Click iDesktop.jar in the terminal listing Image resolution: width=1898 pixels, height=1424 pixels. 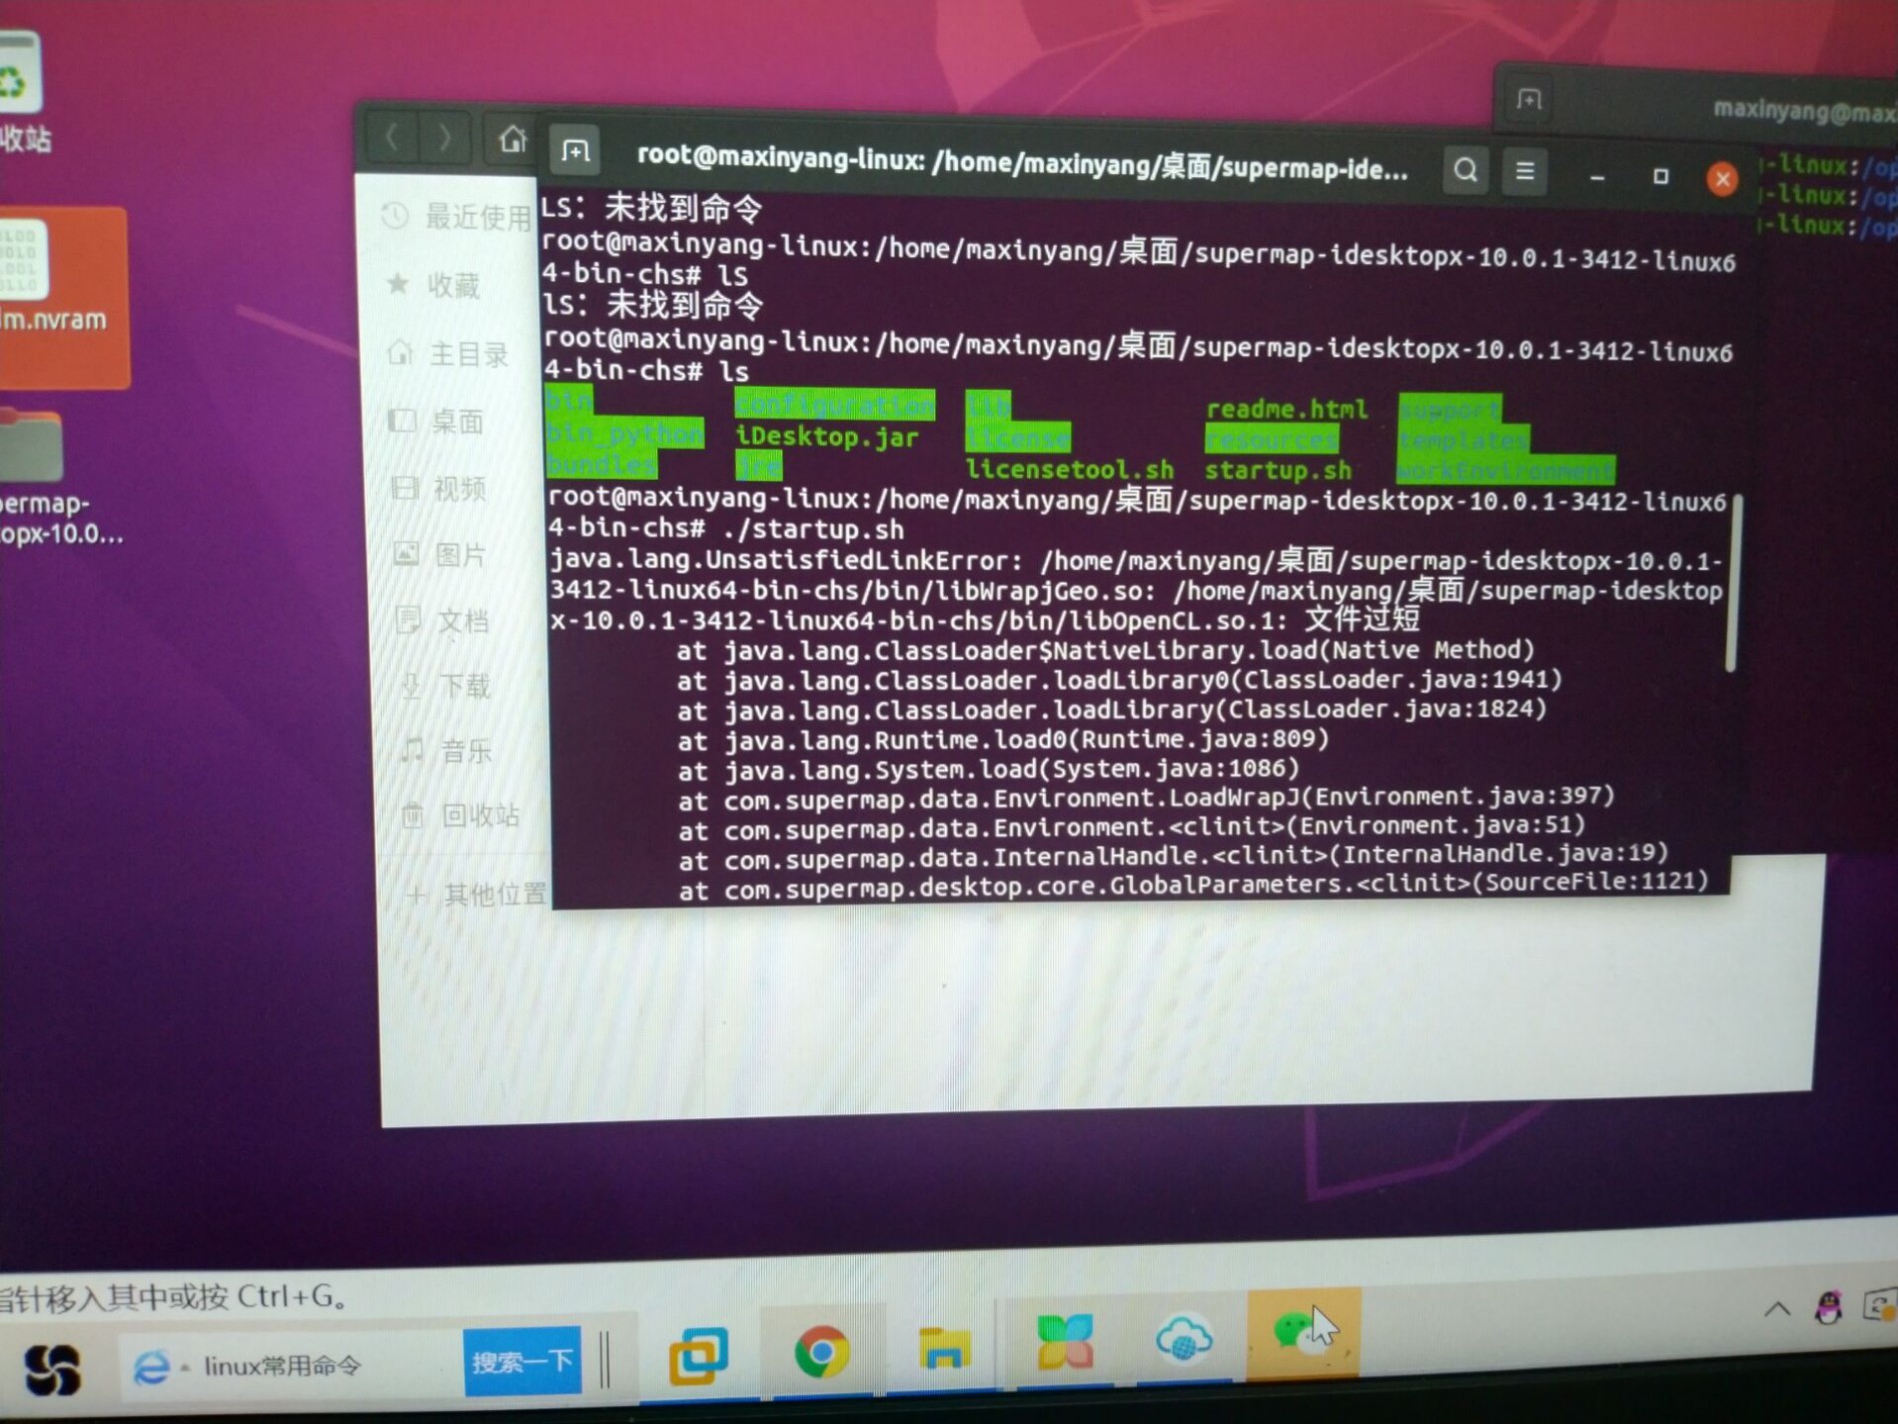tap(827, 437)
